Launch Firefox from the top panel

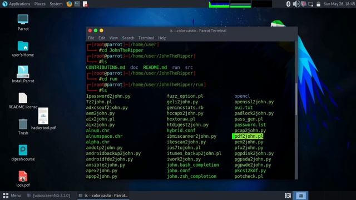coord(69,4)
